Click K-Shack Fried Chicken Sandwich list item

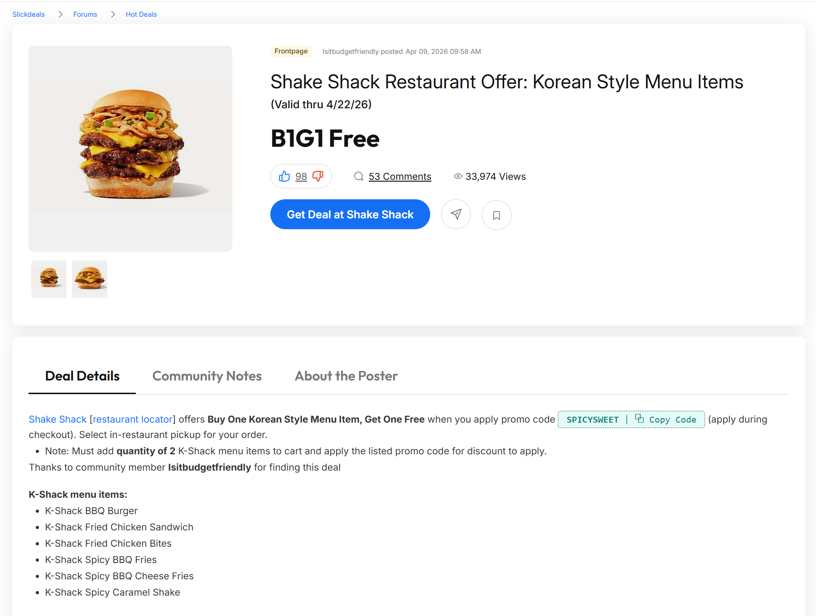119,527
